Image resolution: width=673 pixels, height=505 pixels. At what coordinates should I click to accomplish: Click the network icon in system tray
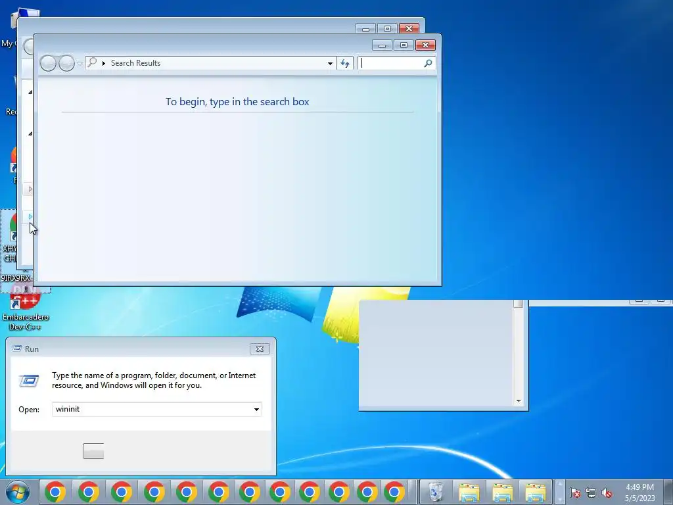pyautogui.click(x=591, y=493)
